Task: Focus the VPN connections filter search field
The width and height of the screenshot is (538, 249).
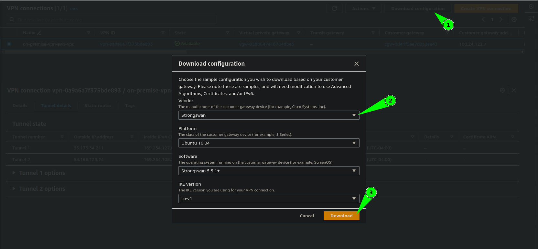Action: [x=112, y=19]
